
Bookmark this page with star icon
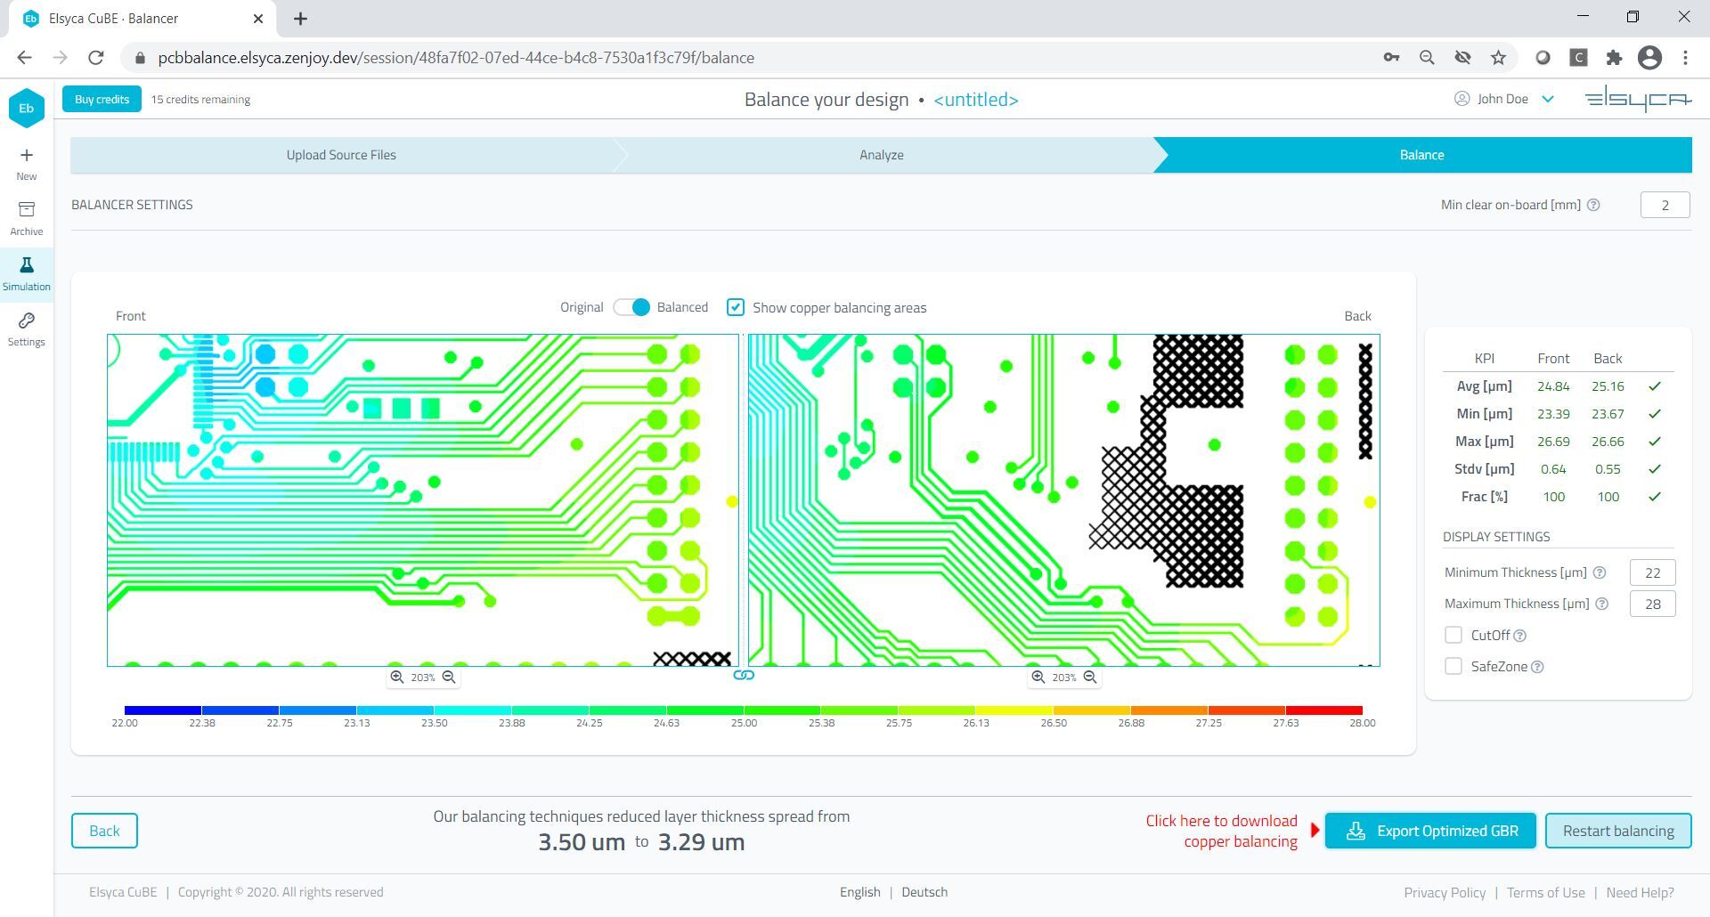[x=1499, y=58]
